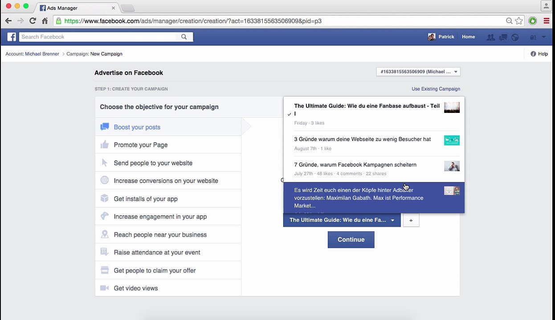The width and height of the screenshot is (555, 320).
Task: Select Get installs of your app
Action: pyautogui.click(x=168, y=199)
